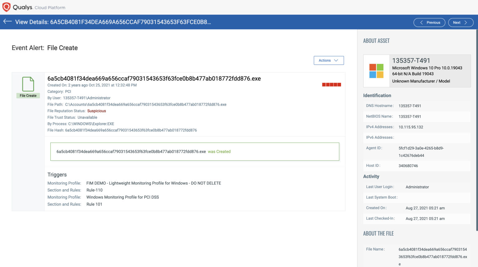Click the Windows logo tile for asset 135357-T491
Viewport: 478px width, 267px height.
pyautogui.click(x=376, y=71)
